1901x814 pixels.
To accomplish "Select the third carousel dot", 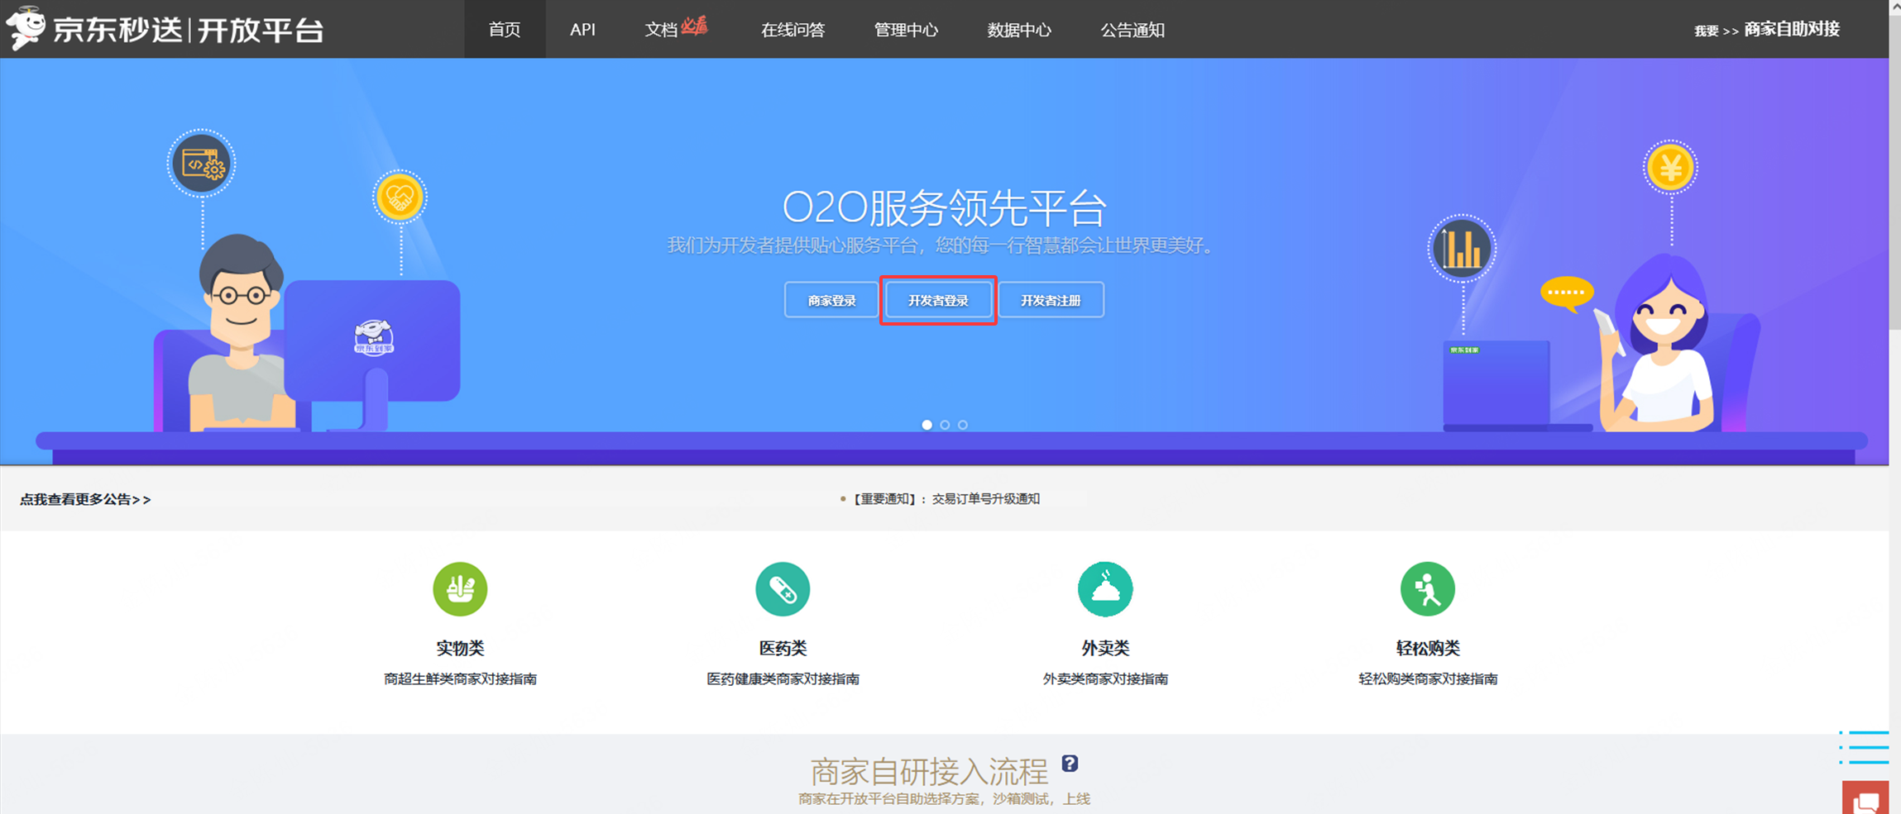I will [963, 425].
